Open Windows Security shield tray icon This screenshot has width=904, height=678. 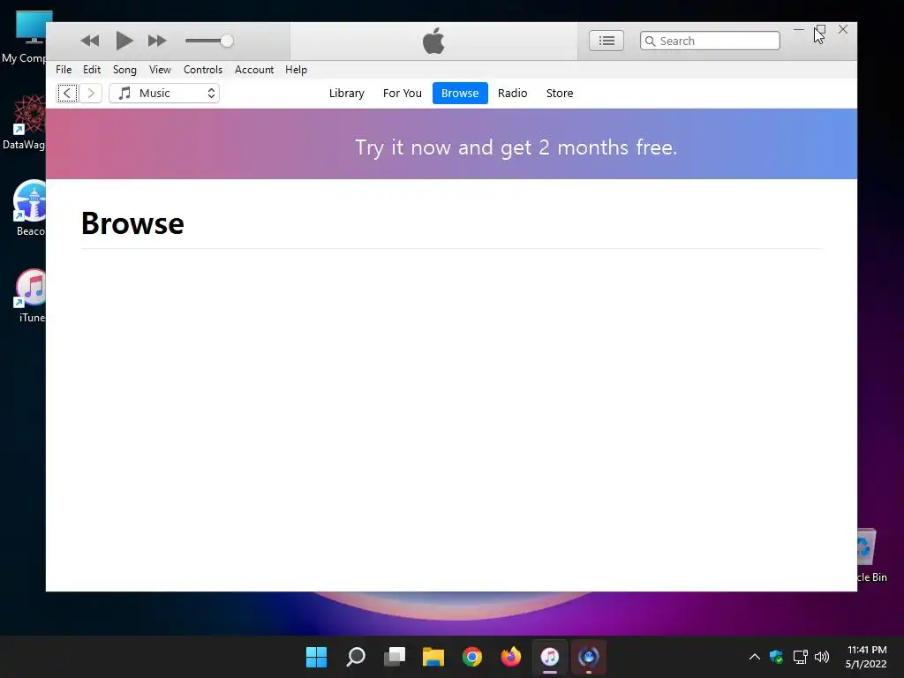pyautogui.click(x=777, y=657)
